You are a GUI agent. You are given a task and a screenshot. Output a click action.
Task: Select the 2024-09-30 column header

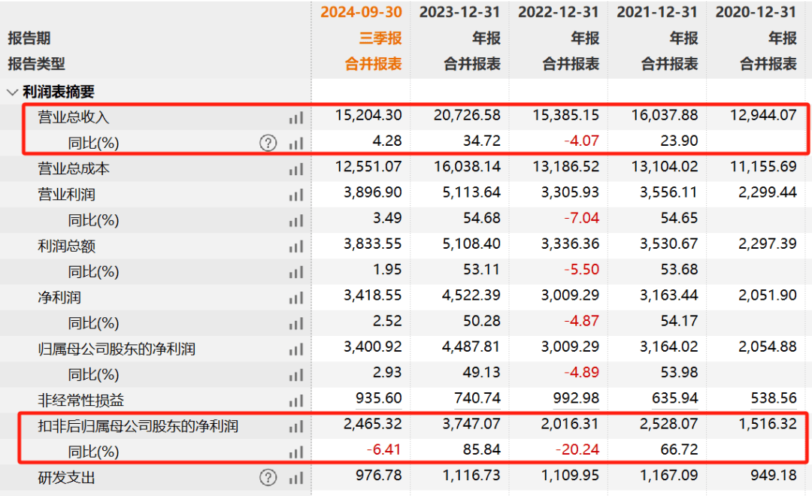tap(361, 12)
